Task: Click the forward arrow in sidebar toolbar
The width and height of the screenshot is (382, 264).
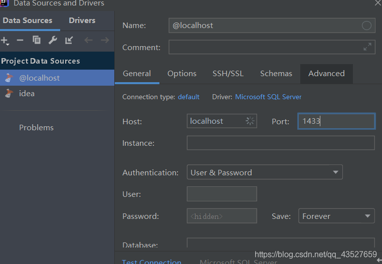Action: click(x=105, y=40)
